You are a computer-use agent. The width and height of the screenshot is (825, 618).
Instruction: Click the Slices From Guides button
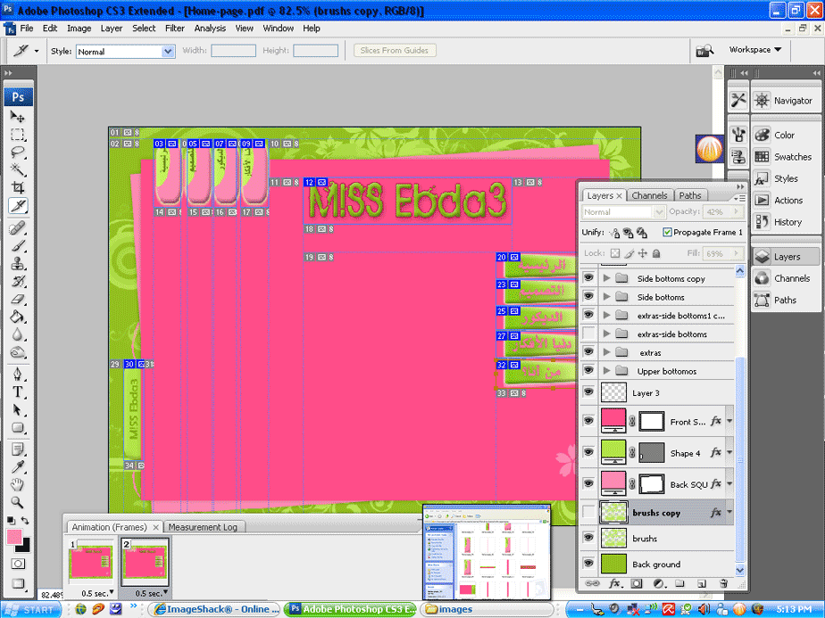click(394, 51)
